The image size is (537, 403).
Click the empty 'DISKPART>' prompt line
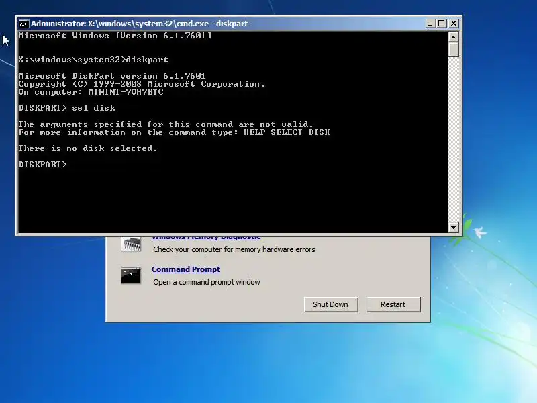(x=42, y=165)
